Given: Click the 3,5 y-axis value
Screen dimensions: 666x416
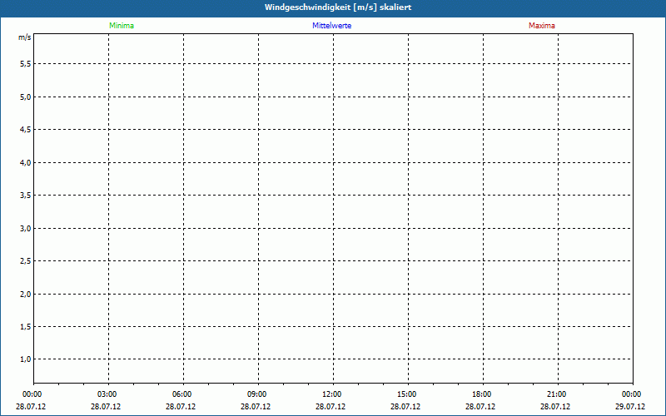Looking at the screenshot, I should coord(26,196).
